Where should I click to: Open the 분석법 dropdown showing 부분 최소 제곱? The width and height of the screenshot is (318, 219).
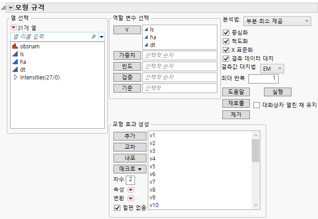click(277, 21)
